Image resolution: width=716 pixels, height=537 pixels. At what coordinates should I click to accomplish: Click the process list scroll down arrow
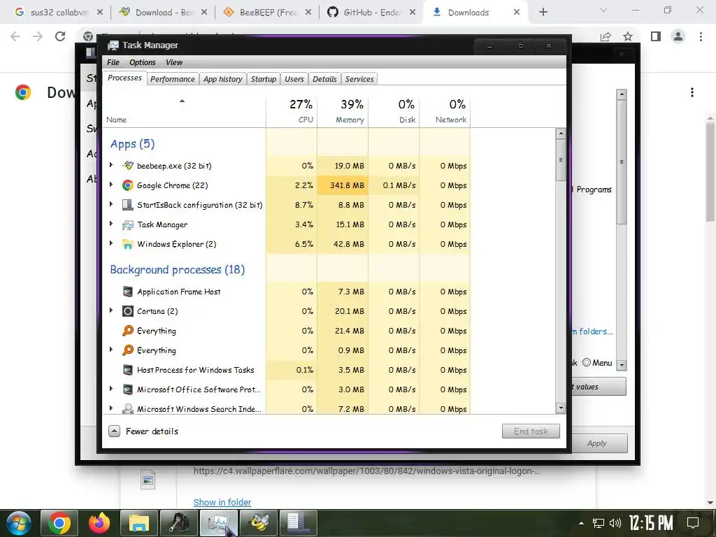[561, 408]
